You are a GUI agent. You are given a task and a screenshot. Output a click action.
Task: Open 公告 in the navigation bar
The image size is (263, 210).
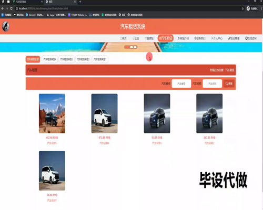pyautogui.click(x=136, y=38)
